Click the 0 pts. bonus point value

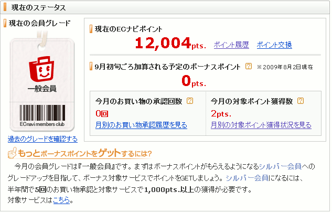194,81
